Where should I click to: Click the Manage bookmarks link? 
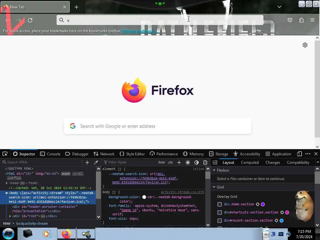[140, 31]
